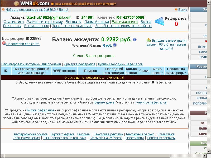Open Посетители footer link

135,138
